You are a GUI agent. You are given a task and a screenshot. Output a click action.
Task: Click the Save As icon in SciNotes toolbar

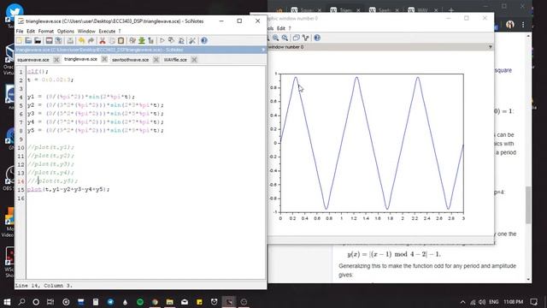point(58,40)
